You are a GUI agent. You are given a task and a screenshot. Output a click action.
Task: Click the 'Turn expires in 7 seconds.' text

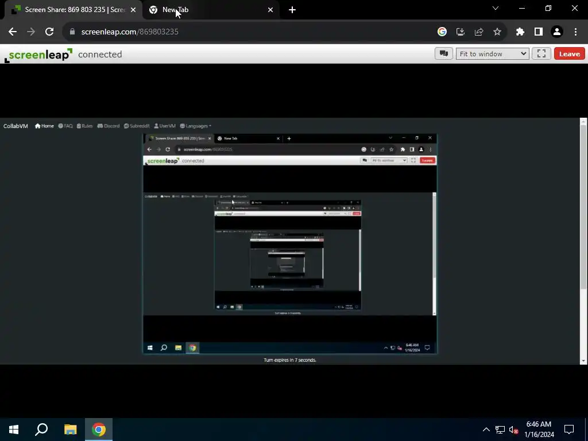tap(290, 360)
